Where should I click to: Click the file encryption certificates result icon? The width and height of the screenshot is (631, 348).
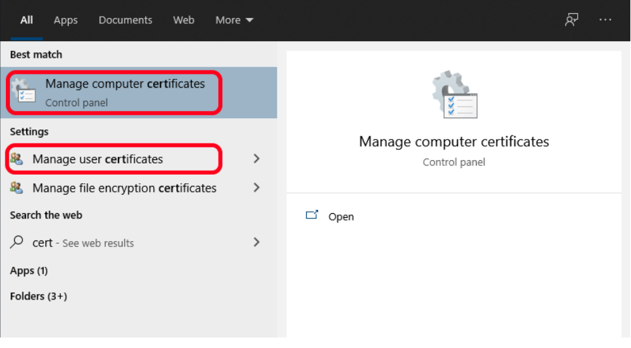point(17,188)
